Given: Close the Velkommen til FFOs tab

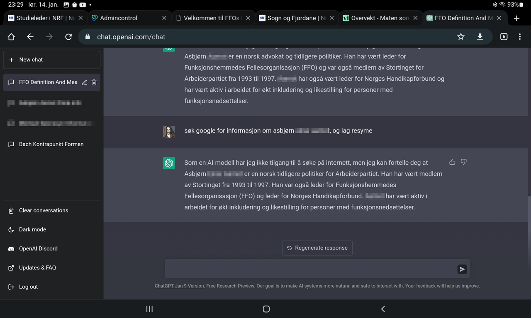Looking at the screenshot, I should click(248, 18).
